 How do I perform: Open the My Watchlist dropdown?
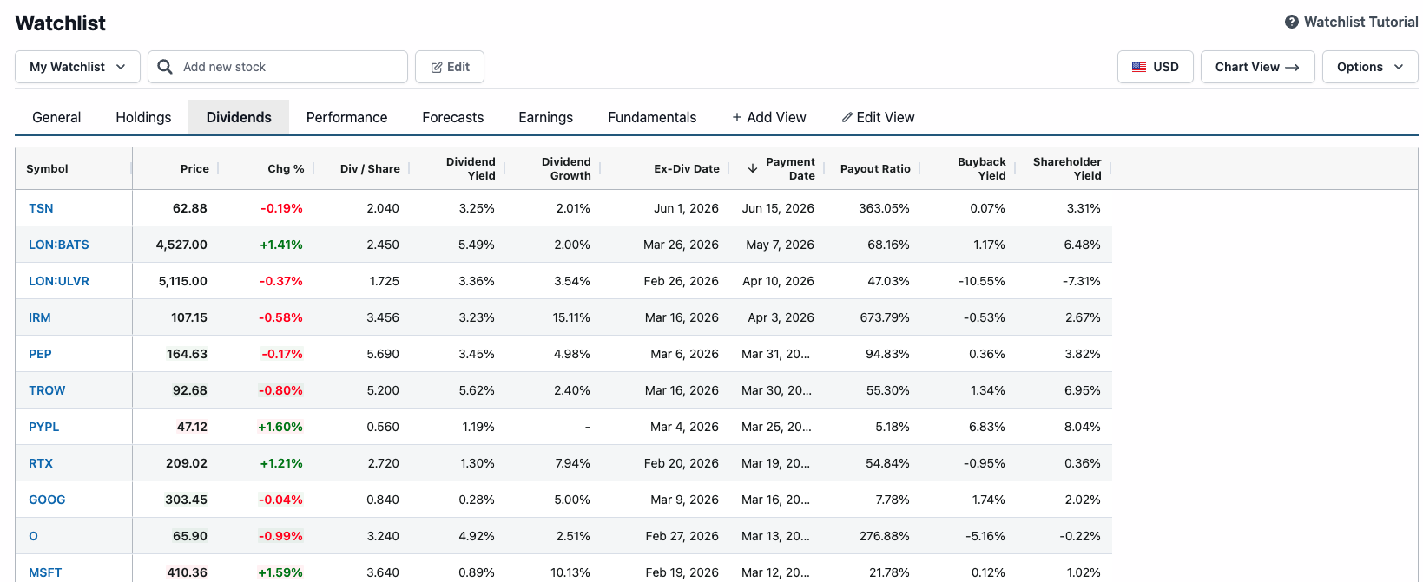(77, 67)
